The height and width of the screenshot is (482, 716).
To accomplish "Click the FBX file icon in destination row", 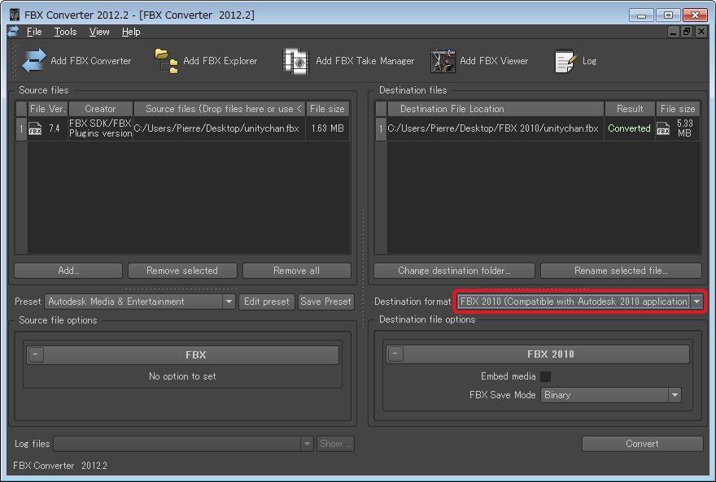I will 663,128.
